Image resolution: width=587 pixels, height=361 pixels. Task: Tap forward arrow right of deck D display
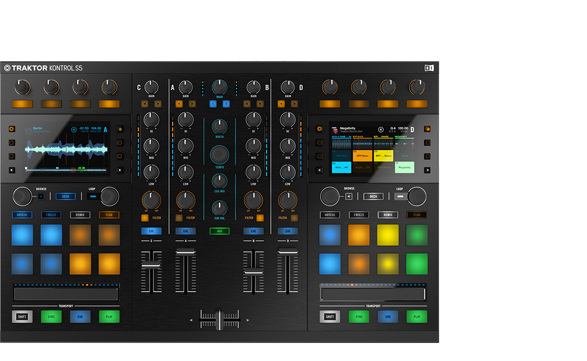(427, 170)
